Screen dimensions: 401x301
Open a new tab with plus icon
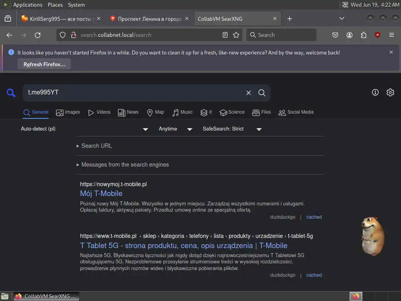click(289, 19)
